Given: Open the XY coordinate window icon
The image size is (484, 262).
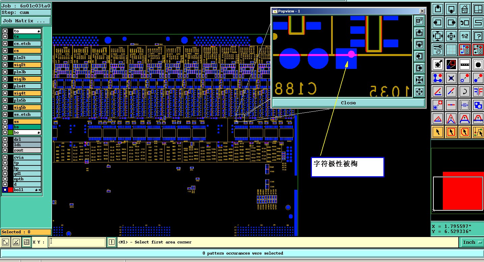Looking at the screenshot, I should click(x=478, y=9).
